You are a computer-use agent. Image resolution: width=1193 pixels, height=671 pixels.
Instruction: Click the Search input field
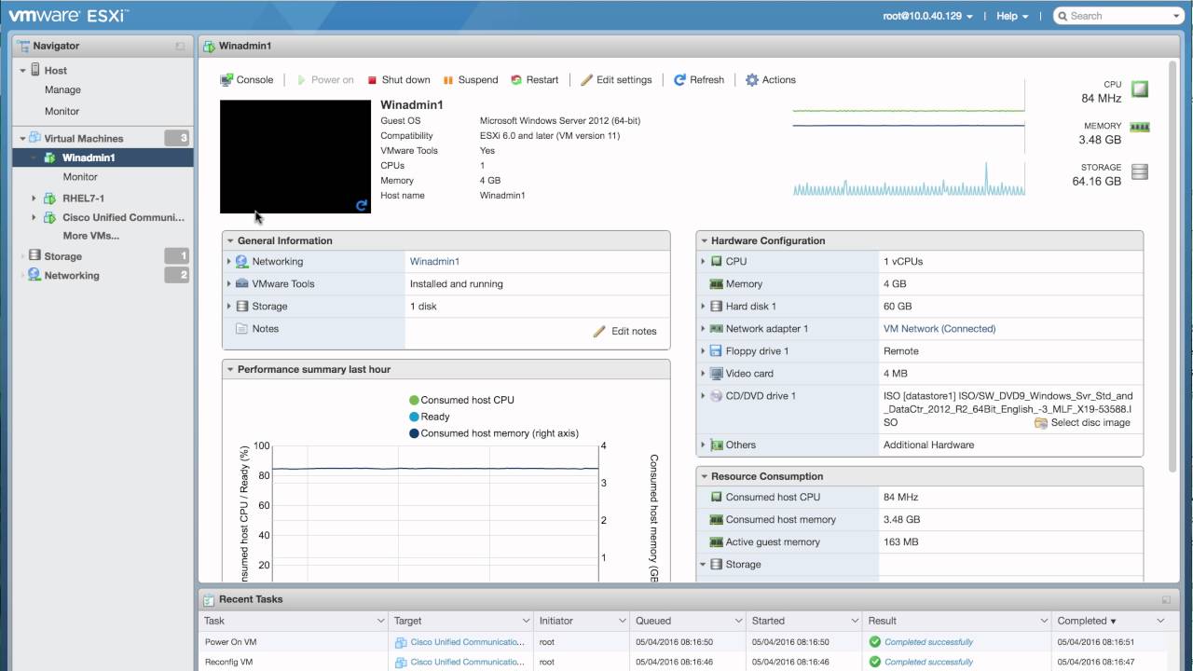(x=1118, y=16)
